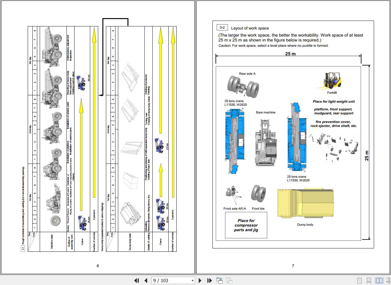This screenshot has width=391, height=285.
Task: Click the go to previous view icon
Action: [220, 280]
